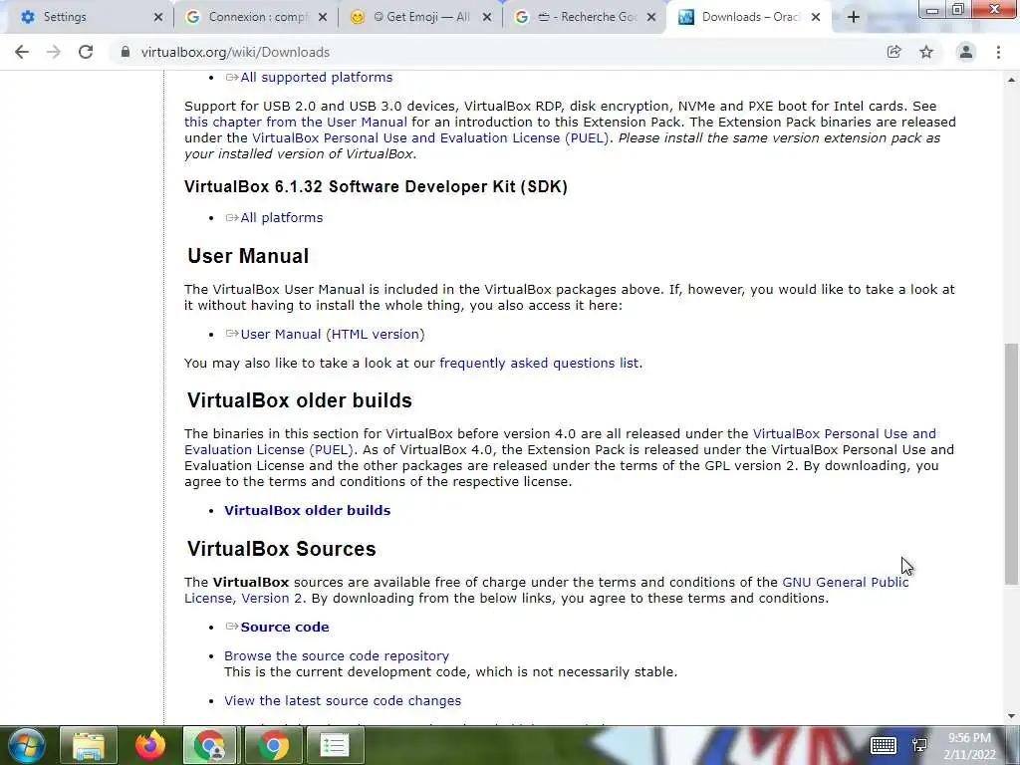Open the on-screen keyboard tray icon
This screenshot has width=1020, height=765.
click(884, 745)
